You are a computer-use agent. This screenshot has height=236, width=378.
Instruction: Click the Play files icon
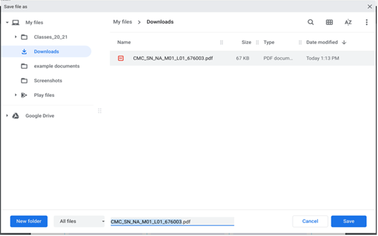(24, 95)
